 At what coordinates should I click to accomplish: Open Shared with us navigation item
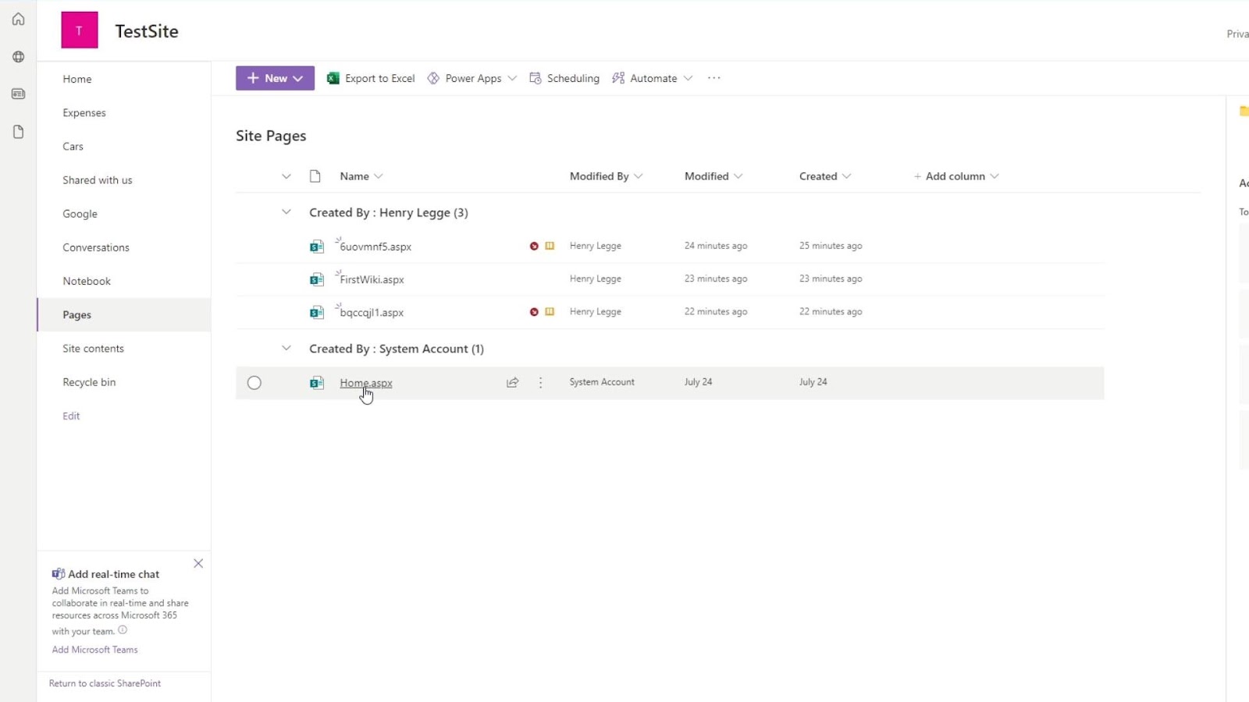(x=98, y=179)
